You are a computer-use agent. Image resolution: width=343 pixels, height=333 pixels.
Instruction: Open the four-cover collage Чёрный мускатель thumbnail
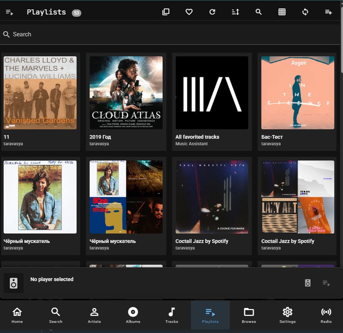coord(126,197)
